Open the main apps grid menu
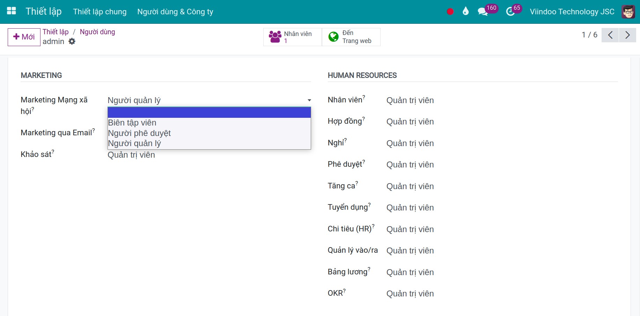Screen dimensions: 640x316 click(x=12, y=11)
